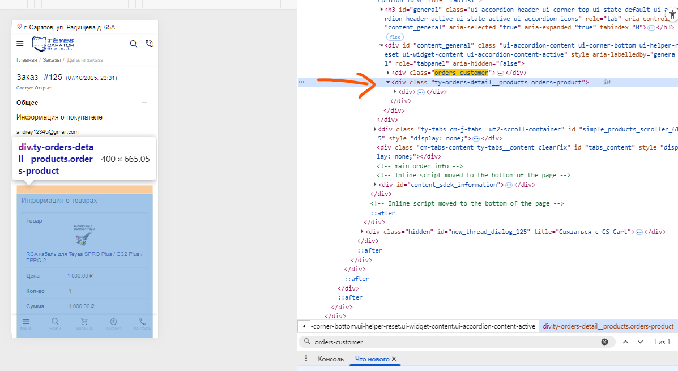678x371 pixels.
Task: Go to previous search result arrow
Action: point(626,342)
